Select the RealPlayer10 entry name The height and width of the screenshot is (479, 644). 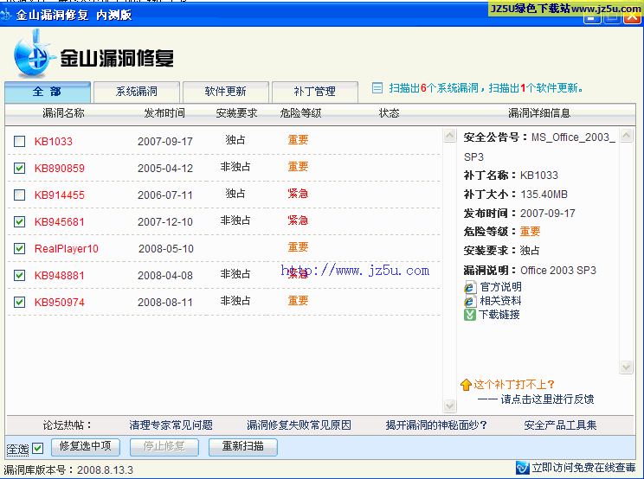67,248
